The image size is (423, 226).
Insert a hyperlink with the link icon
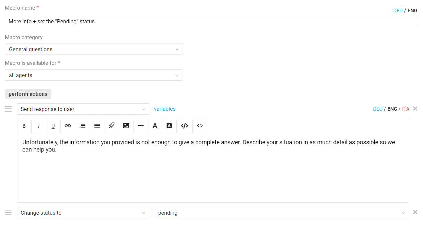pos(68,126)
